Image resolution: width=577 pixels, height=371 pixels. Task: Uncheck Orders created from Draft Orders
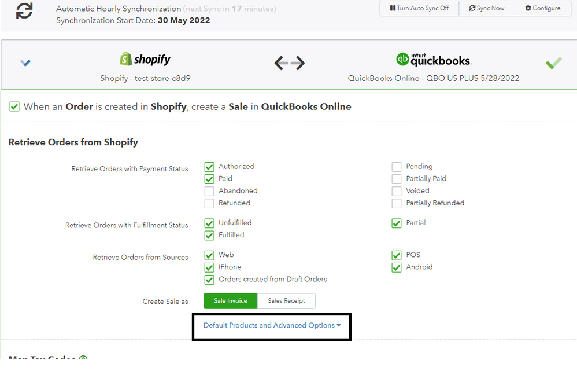pos(209,280)
